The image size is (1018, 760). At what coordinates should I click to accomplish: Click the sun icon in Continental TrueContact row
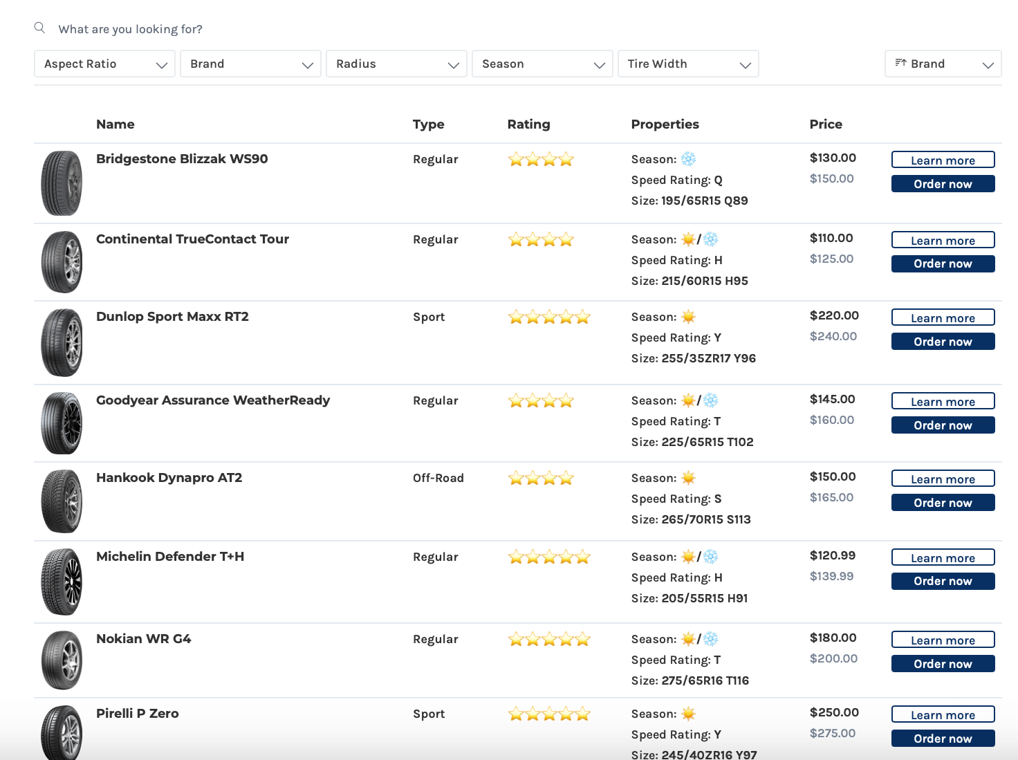point(688,239)
